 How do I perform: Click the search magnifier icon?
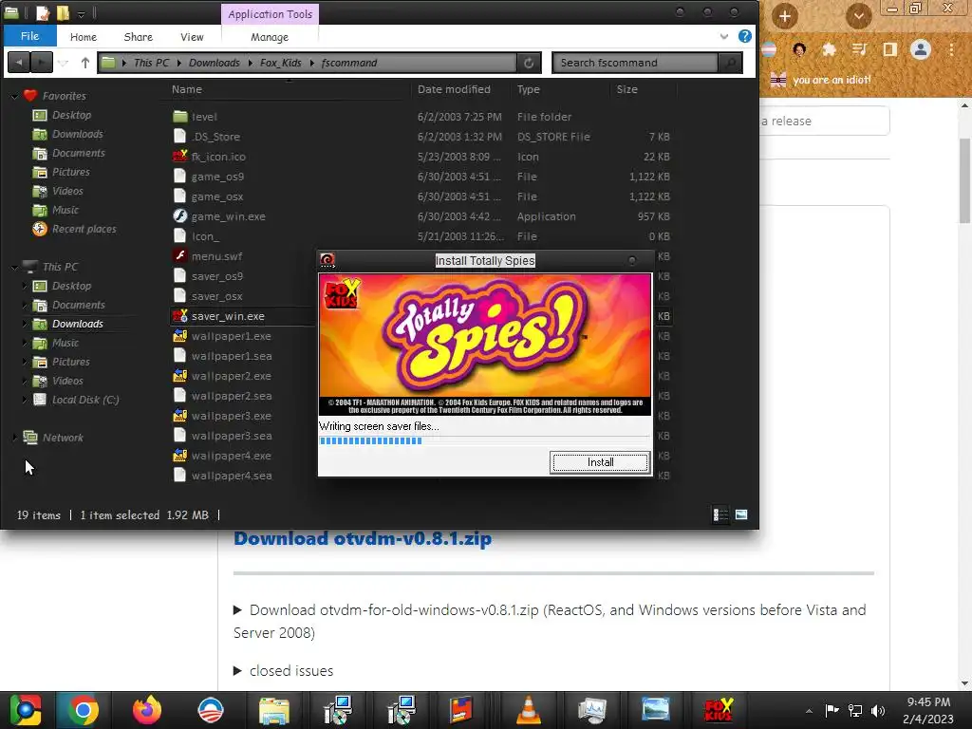[x=730, y=63]
